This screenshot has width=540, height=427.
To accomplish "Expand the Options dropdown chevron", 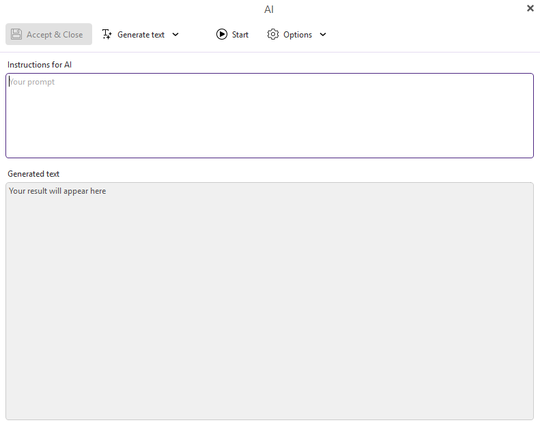I will click(x=323, y=35).
